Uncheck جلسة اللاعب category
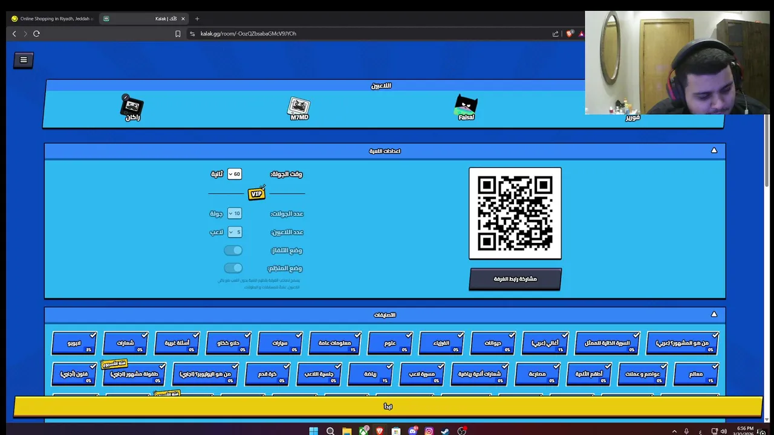Screen dimensions: 774x435 [x=319, y=374]
